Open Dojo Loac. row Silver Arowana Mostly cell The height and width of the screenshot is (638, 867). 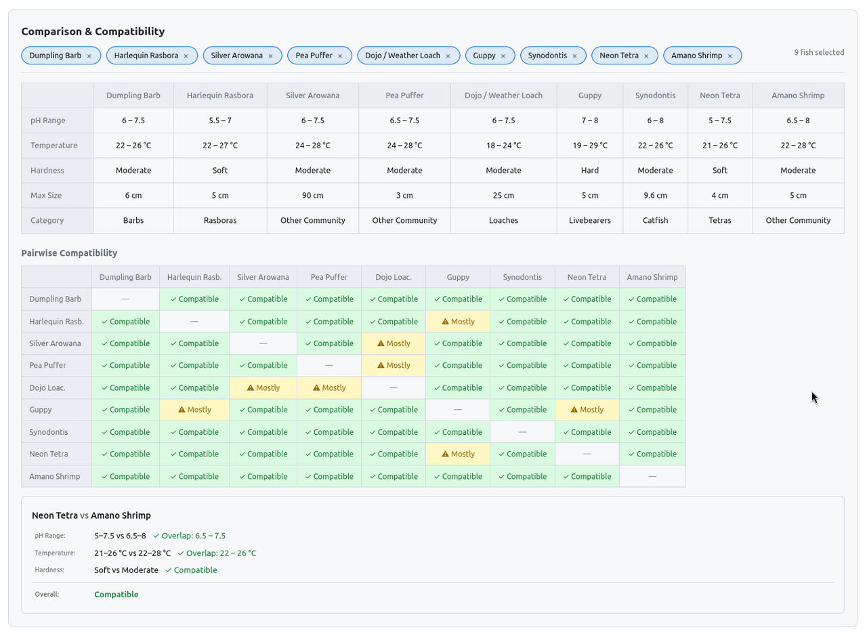[263, 388]
